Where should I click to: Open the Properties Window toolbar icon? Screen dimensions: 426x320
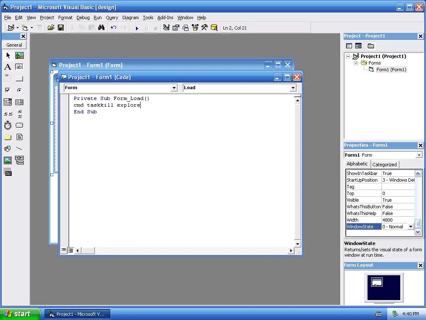(176, 28)
